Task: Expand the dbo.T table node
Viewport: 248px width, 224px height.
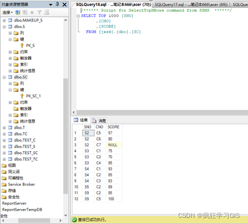Action: (x=4, y=128)
